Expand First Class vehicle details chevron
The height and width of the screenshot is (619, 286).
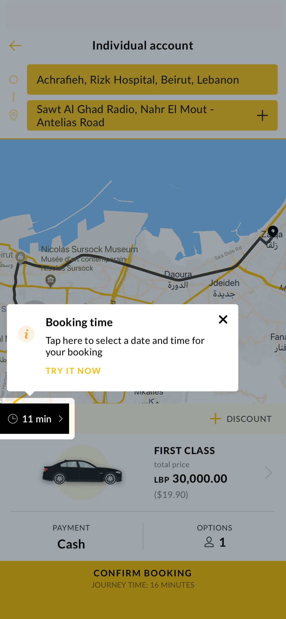tap(268, 473)
